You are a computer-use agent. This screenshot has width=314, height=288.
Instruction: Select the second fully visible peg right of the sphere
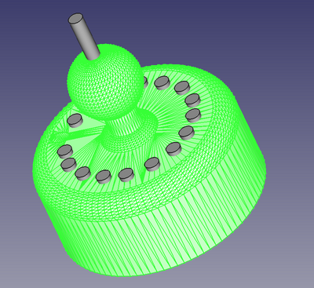coord(182,88)
